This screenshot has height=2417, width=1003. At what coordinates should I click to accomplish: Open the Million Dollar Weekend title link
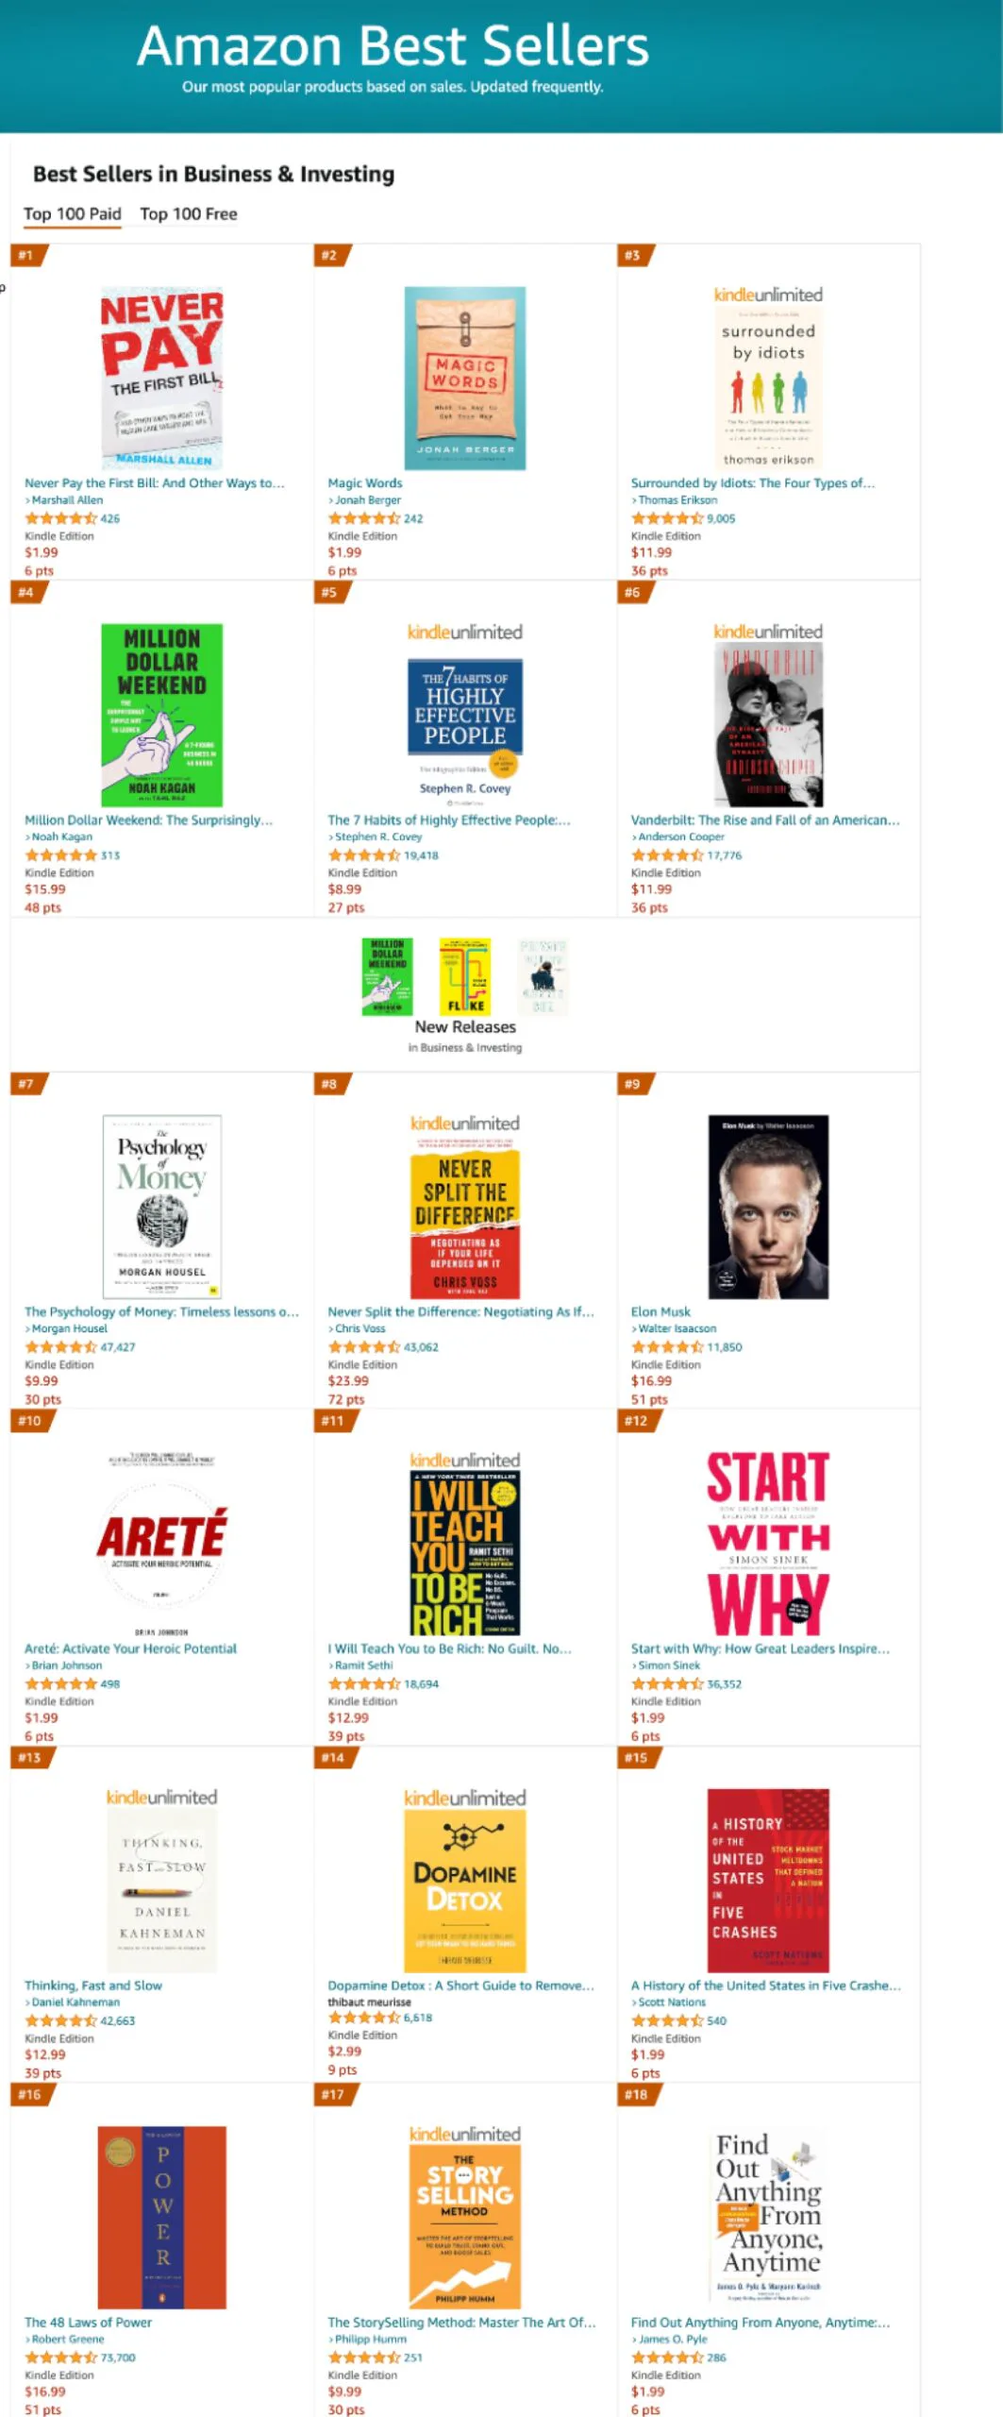click(148, 820)
